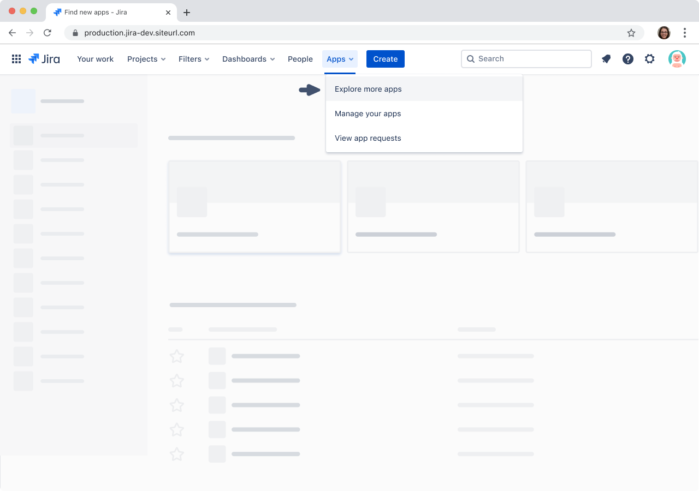Click the browser back arrow
The width and height of the screenshot is (699, 491).
click(x=13, y=33)
